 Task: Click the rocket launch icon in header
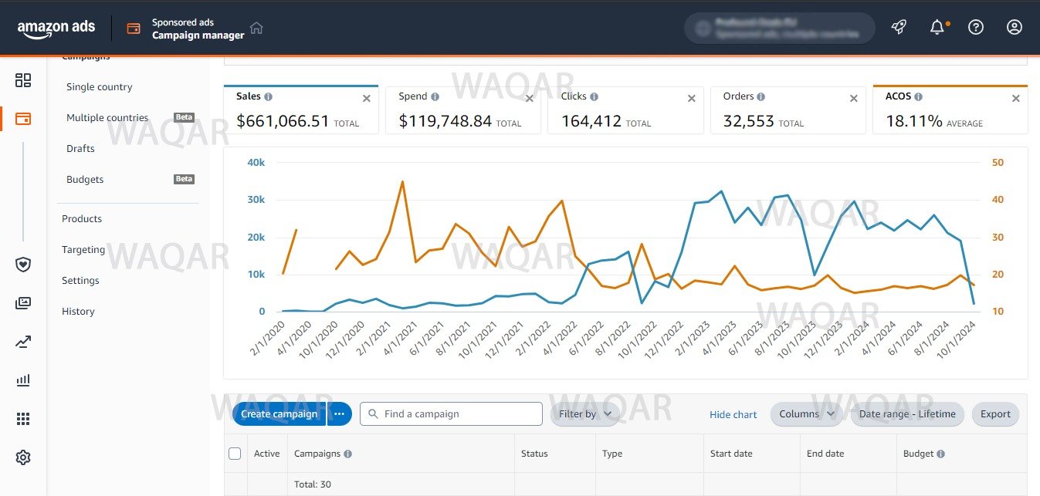[898, 27]
